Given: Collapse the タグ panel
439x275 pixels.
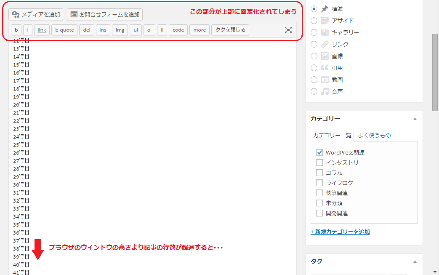Looking at the screenshot, I should pos(414,261).
